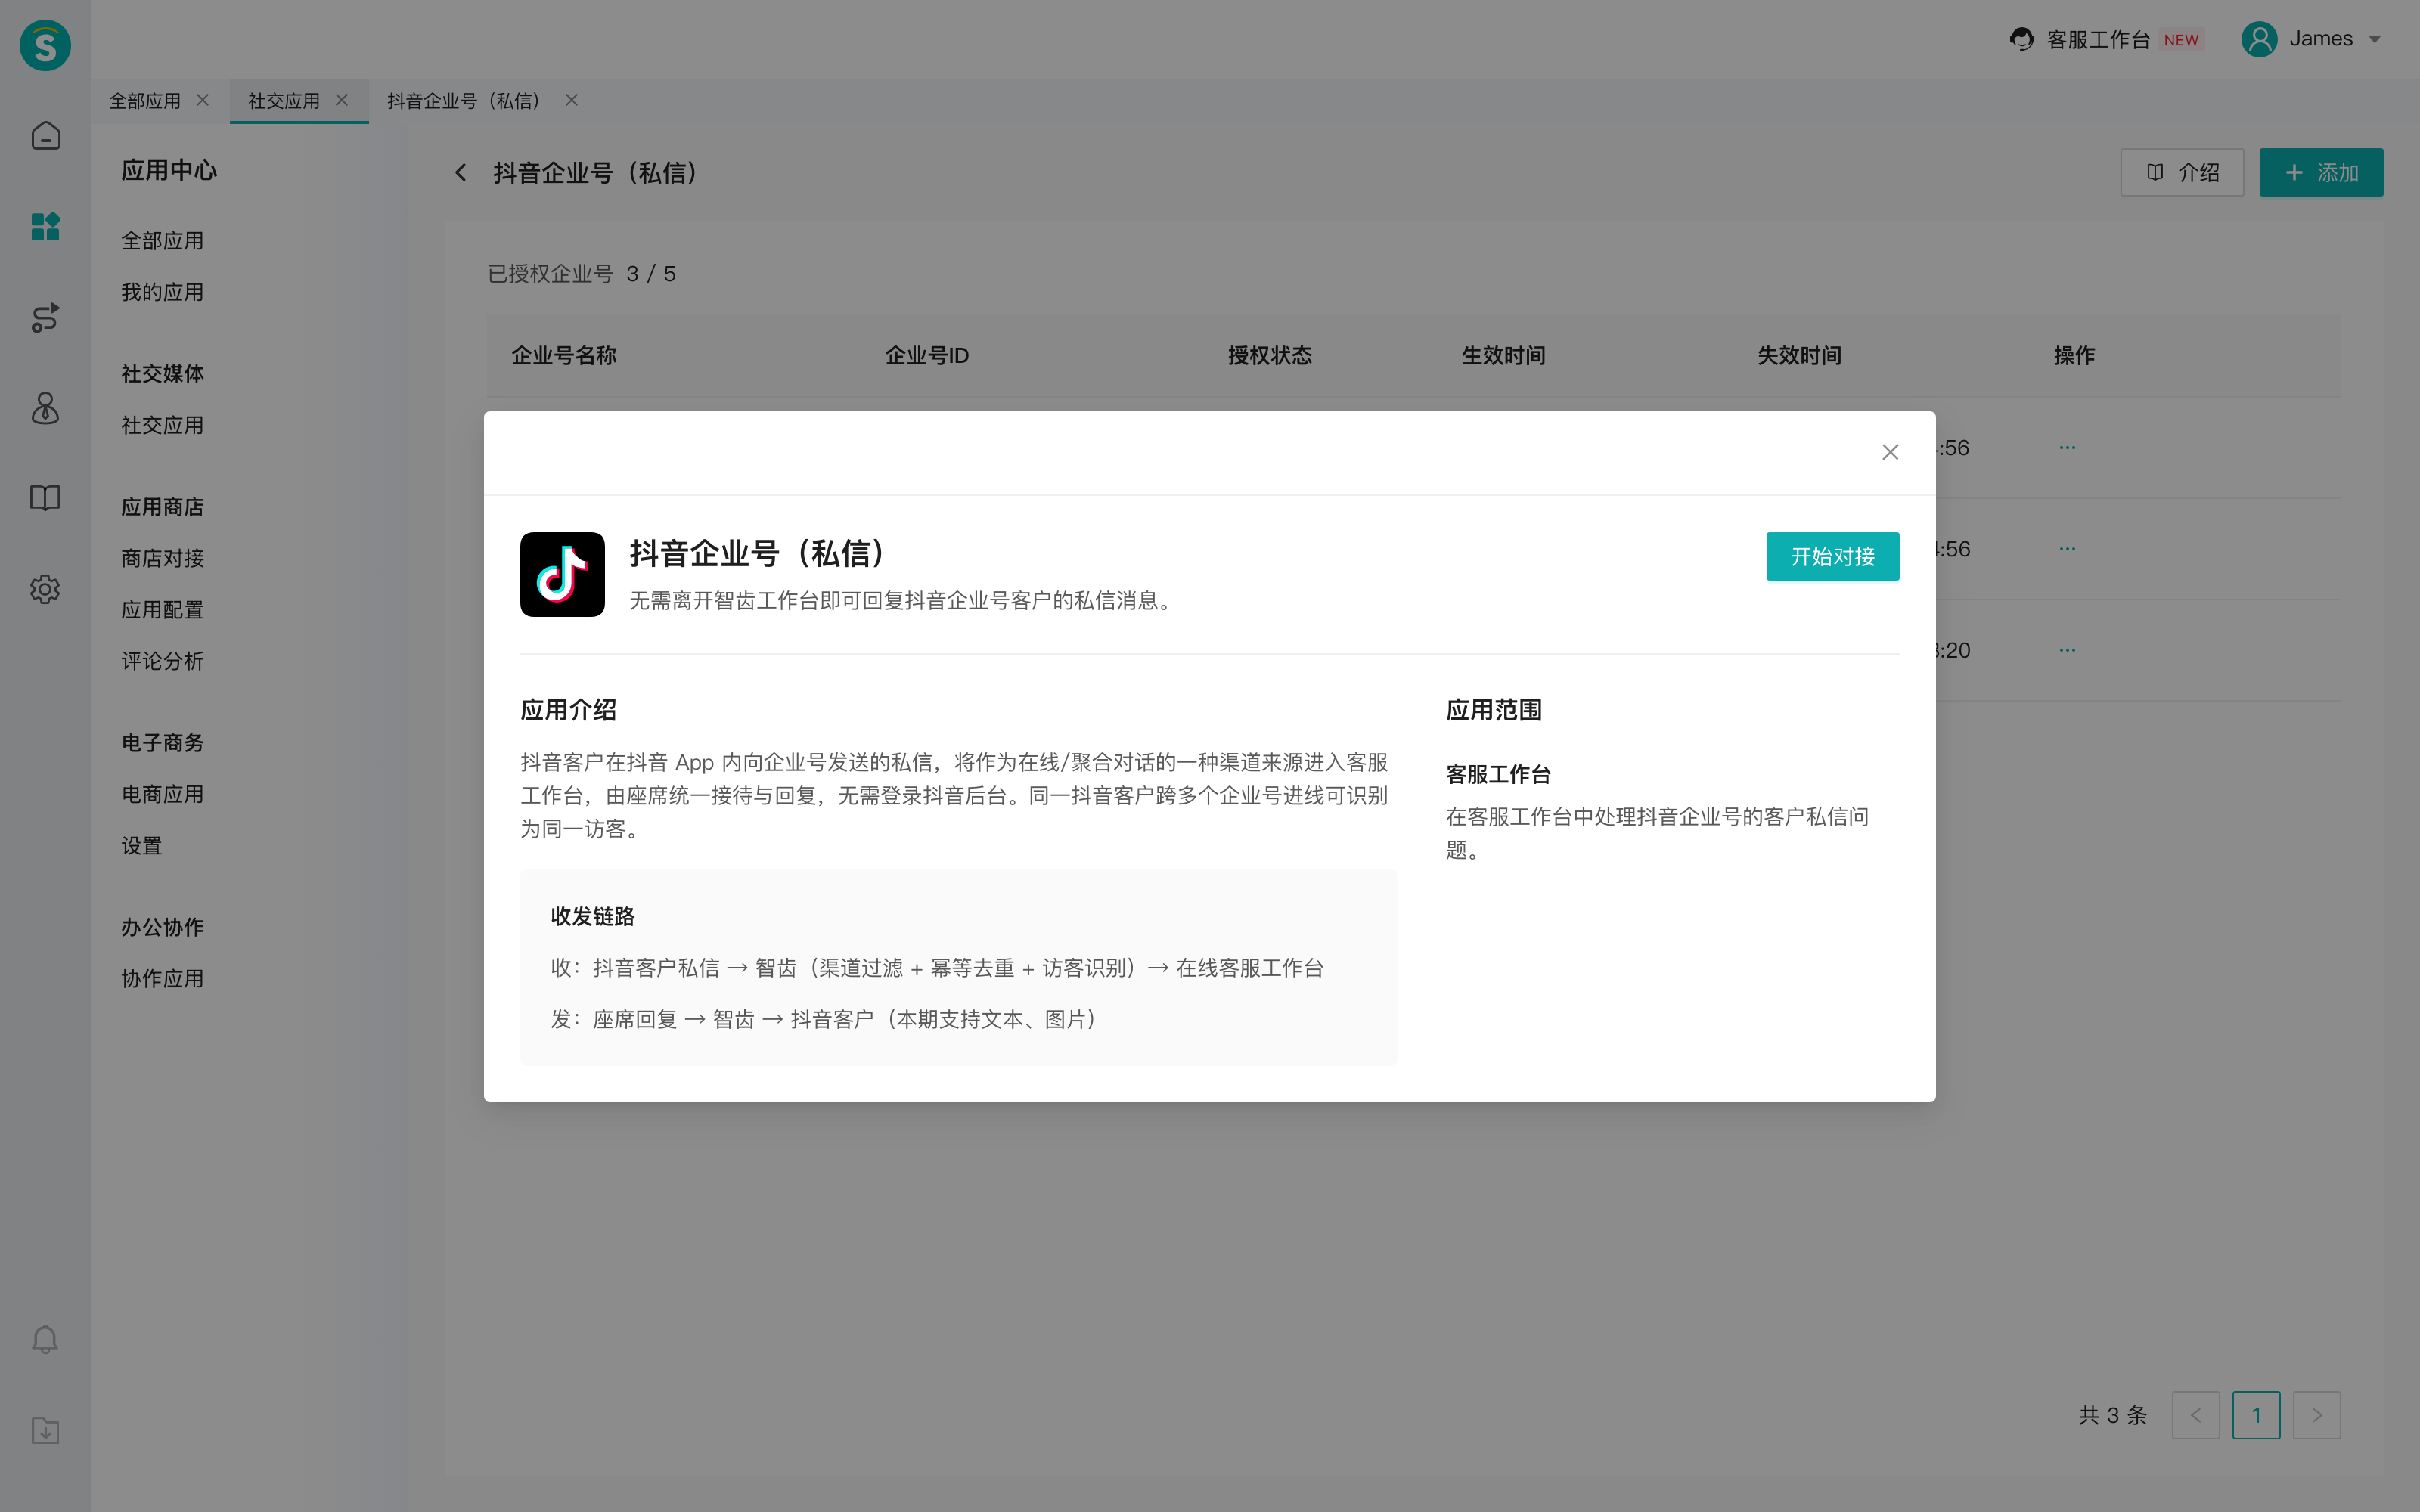Click the 开始对接 button

point(1832,556)
